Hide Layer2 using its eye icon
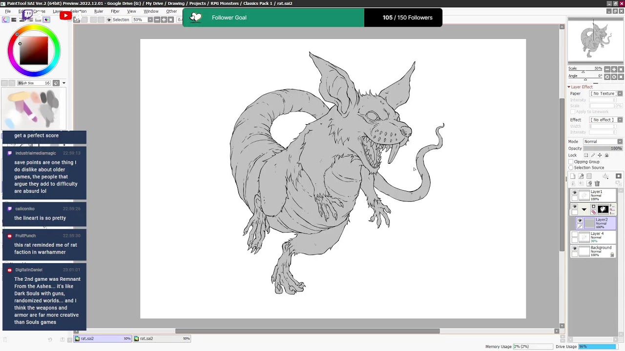The height and width of the screenshot is (351, 625). click(x=580, y=221)
